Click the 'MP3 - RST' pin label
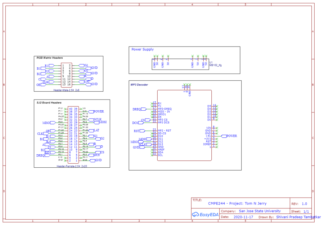 (165, 131)
